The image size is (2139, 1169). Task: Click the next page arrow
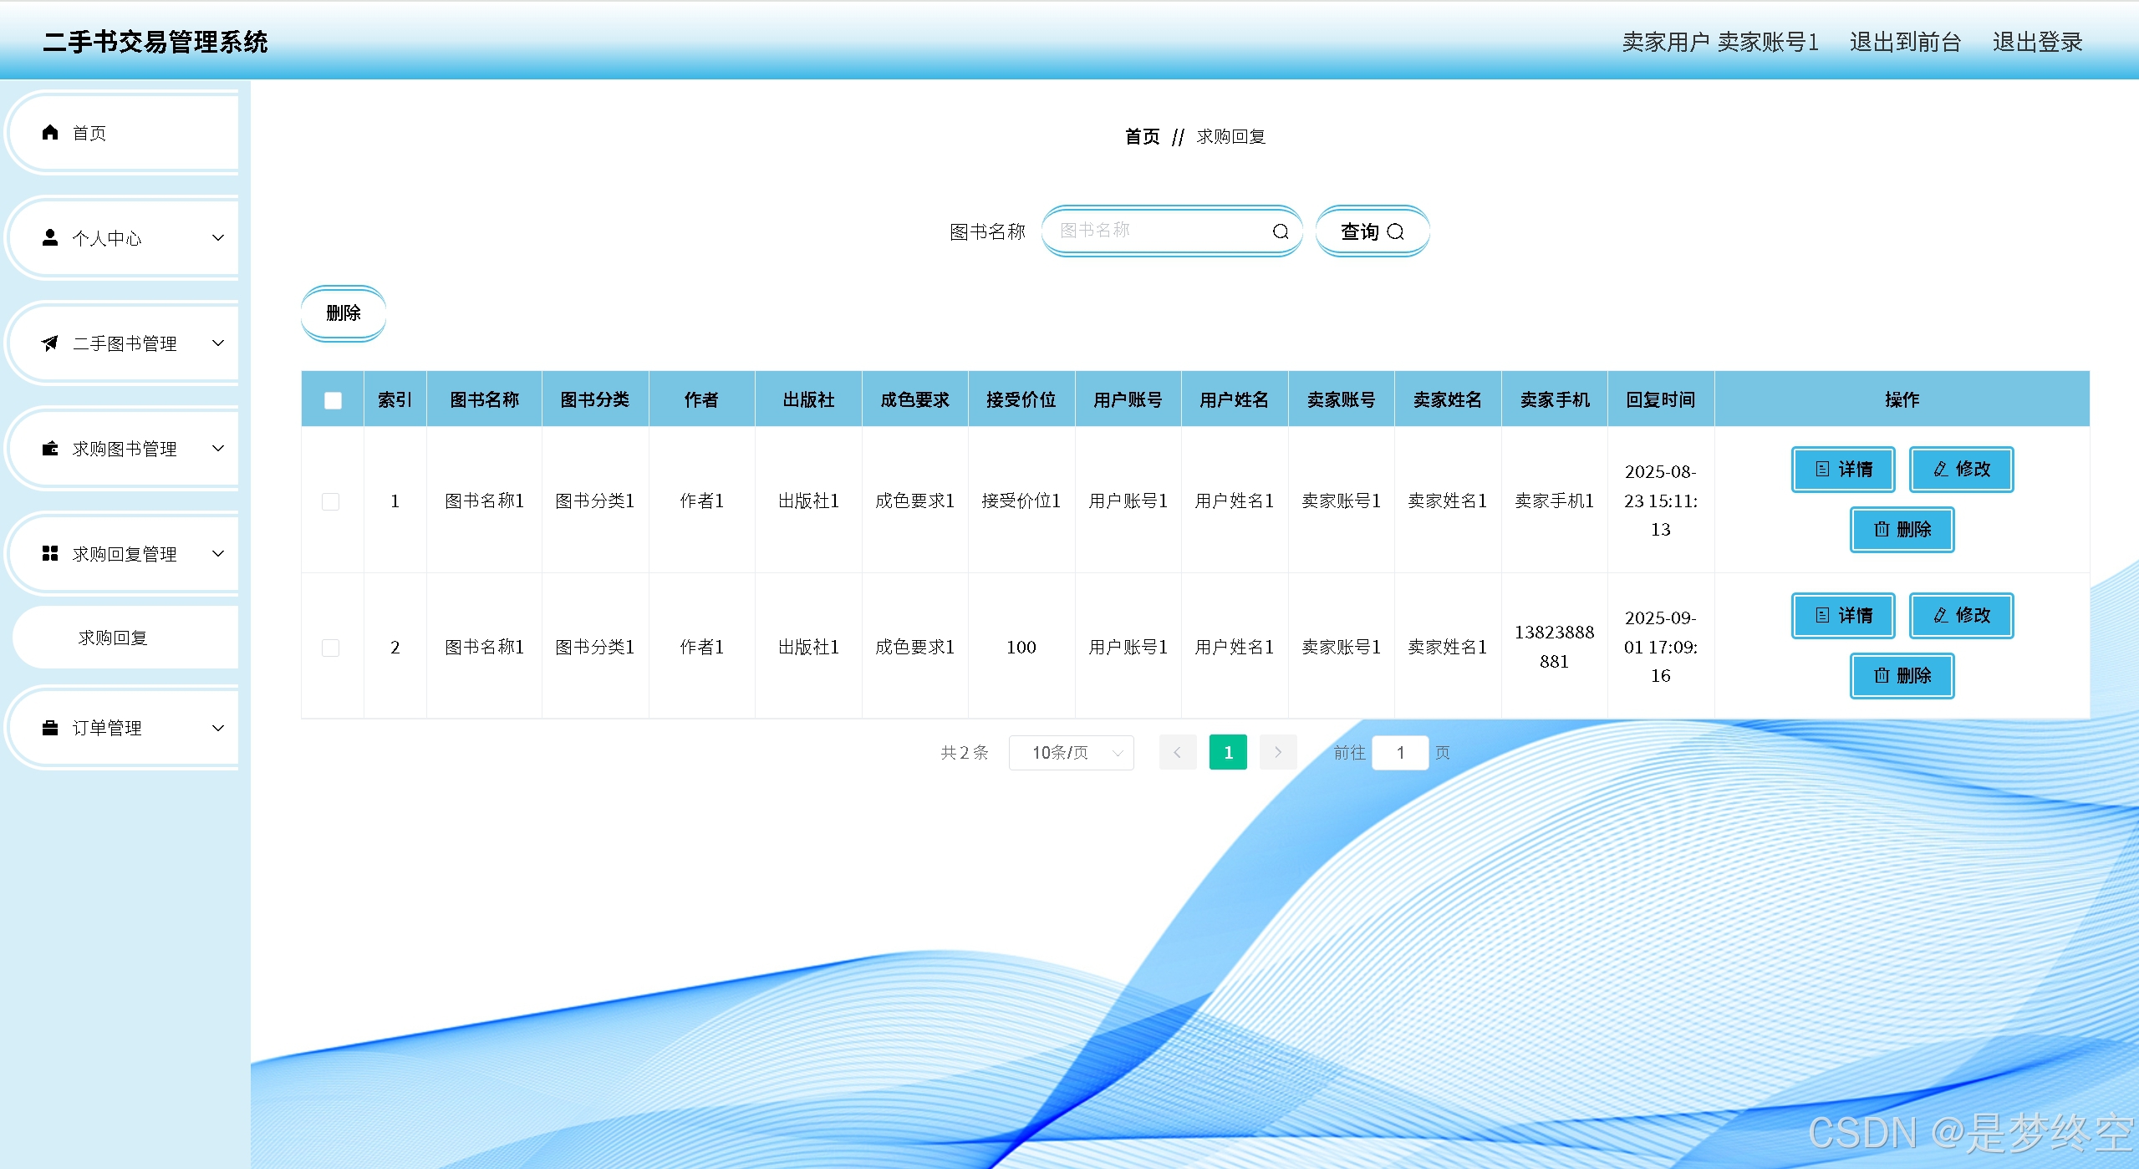pos(1278,752)
